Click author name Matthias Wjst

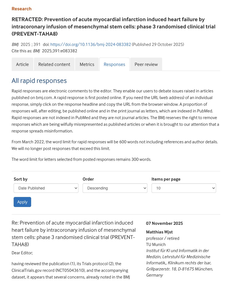(x=159, y=232)
